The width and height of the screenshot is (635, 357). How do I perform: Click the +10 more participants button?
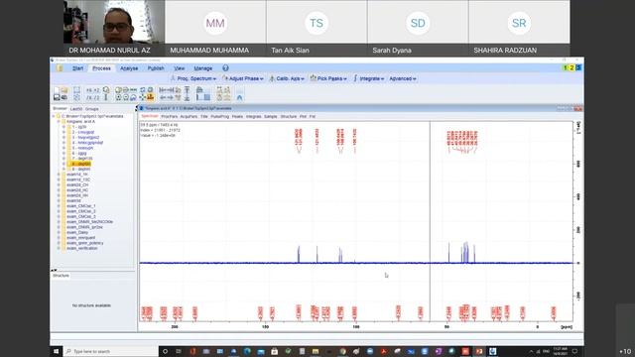click(x=625, y=350)
